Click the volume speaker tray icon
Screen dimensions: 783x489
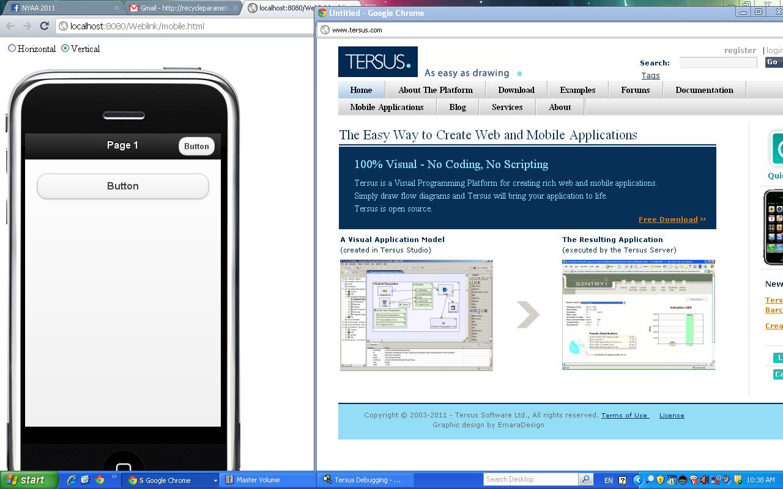704,480
